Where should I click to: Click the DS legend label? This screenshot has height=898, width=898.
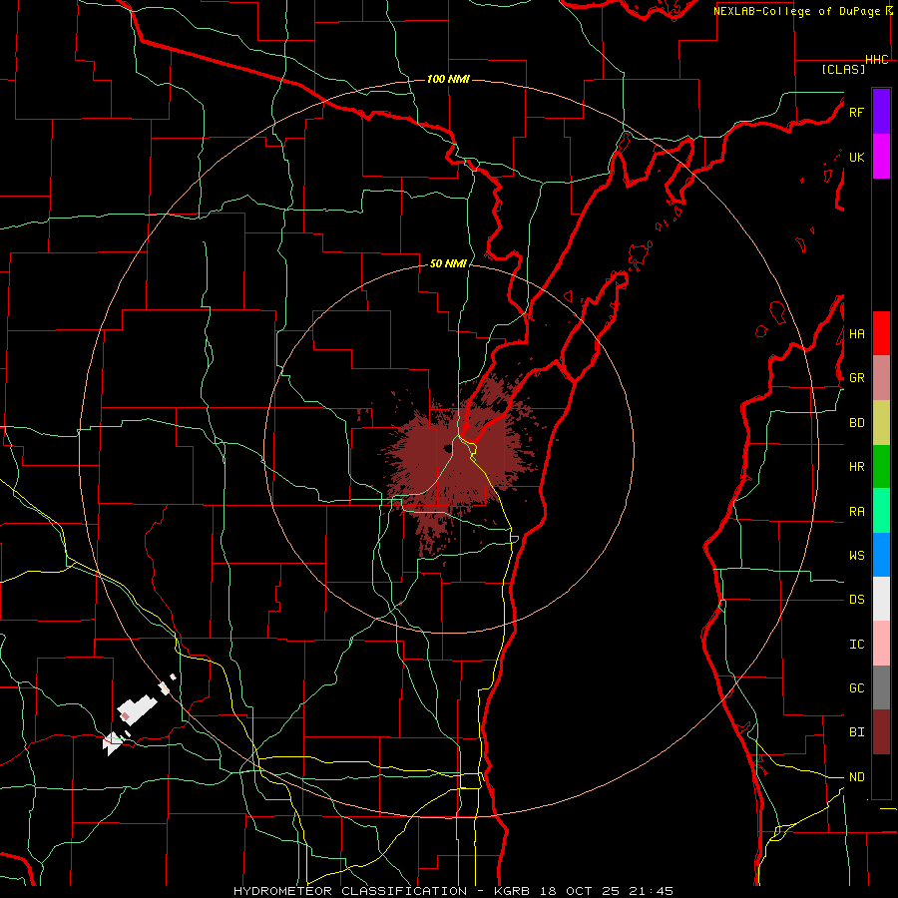click(856, 599)
